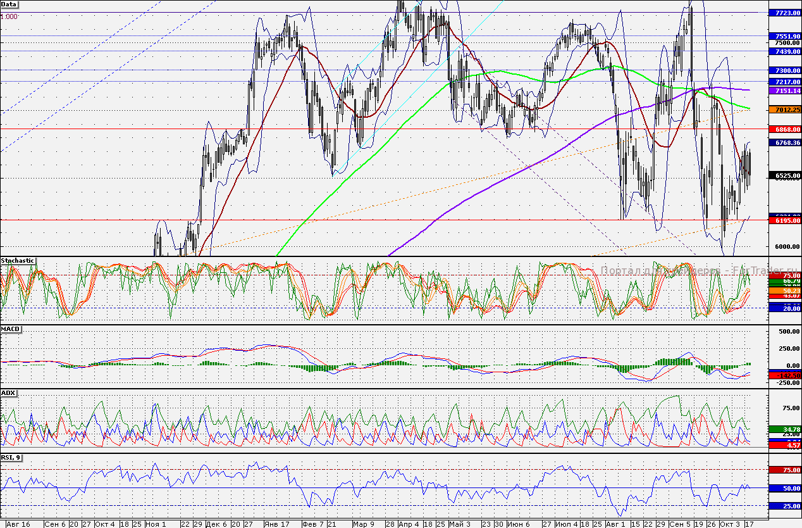Image resolution: width=802 pixels, height=528 pixels.
Task: Click the 6768.36 Bollinger band value tag
Action: tap(784, 143)
